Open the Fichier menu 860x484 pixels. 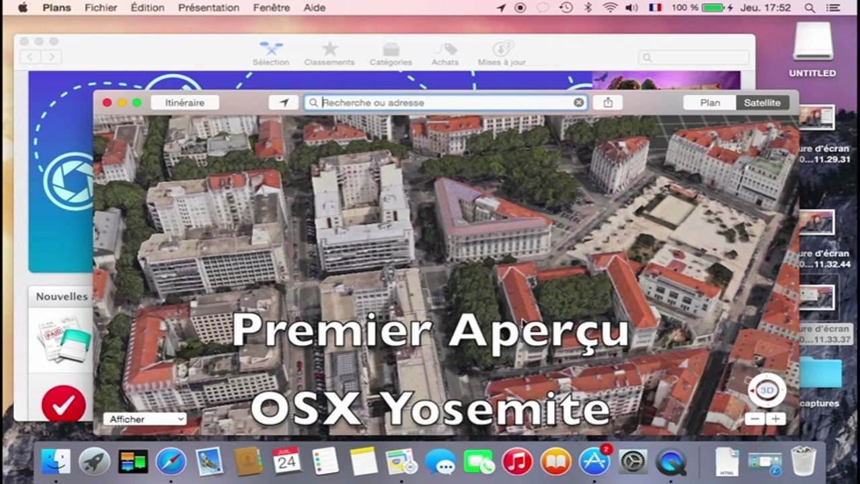(101, 7)
